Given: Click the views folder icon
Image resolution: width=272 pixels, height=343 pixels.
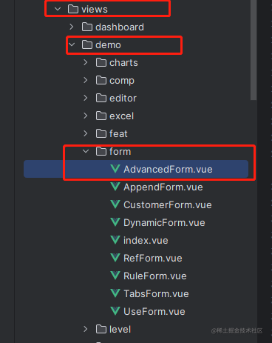Looking at the screenshot, I should coord(73,9).
